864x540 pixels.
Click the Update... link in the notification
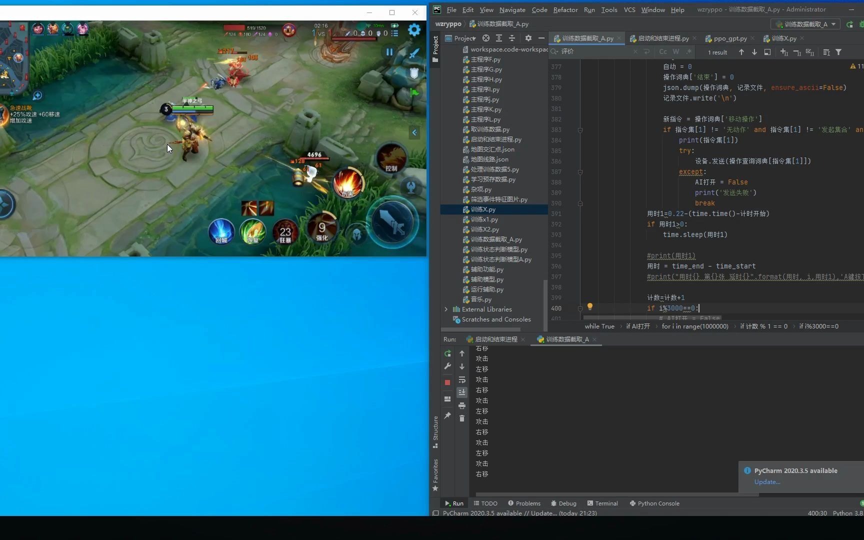pos(767,482)
